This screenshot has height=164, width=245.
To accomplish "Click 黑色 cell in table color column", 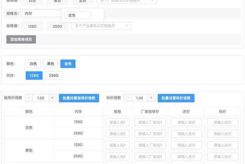I will 29,150.
